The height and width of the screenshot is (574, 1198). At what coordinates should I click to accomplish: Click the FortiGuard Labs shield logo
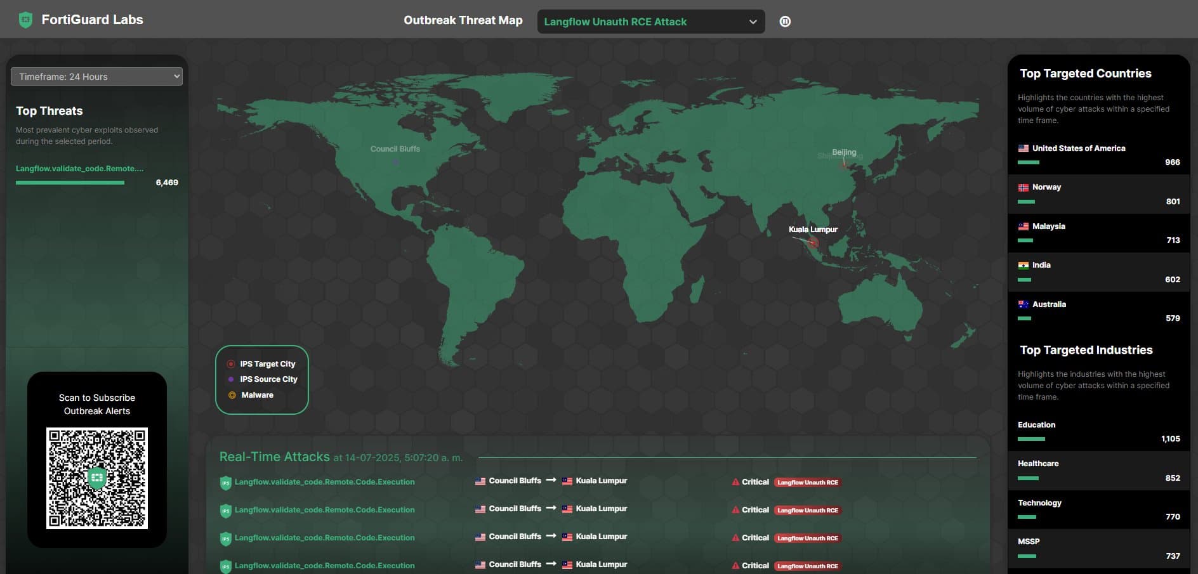point(25,20)
